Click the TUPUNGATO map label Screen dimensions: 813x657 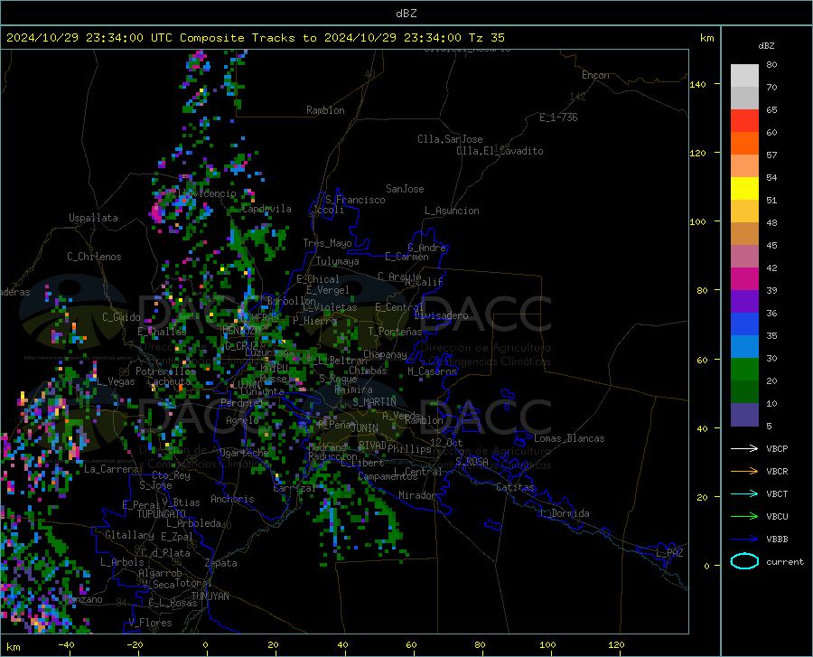click(162, 514)
